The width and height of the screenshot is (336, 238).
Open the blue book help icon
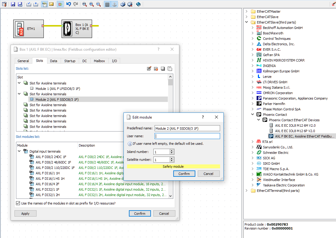(139, 4)
